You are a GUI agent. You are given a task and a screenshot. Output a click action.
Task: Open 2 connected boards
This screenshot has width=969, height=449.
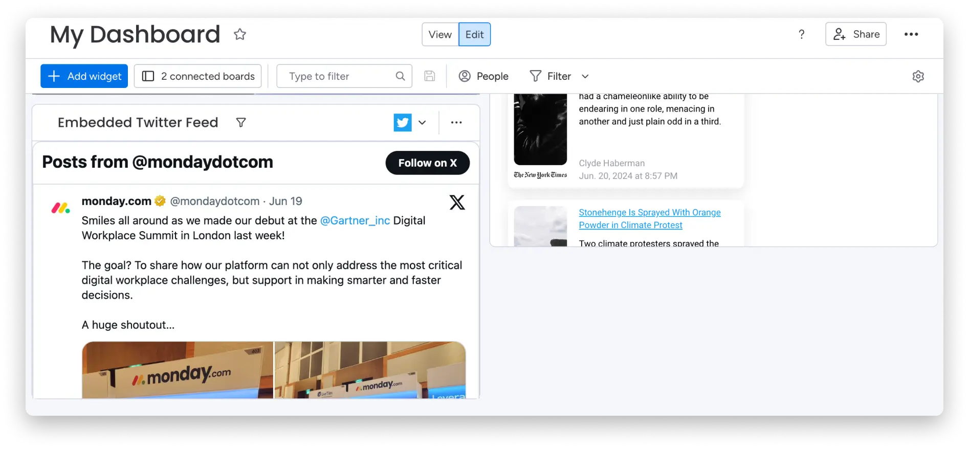[198, 76]
